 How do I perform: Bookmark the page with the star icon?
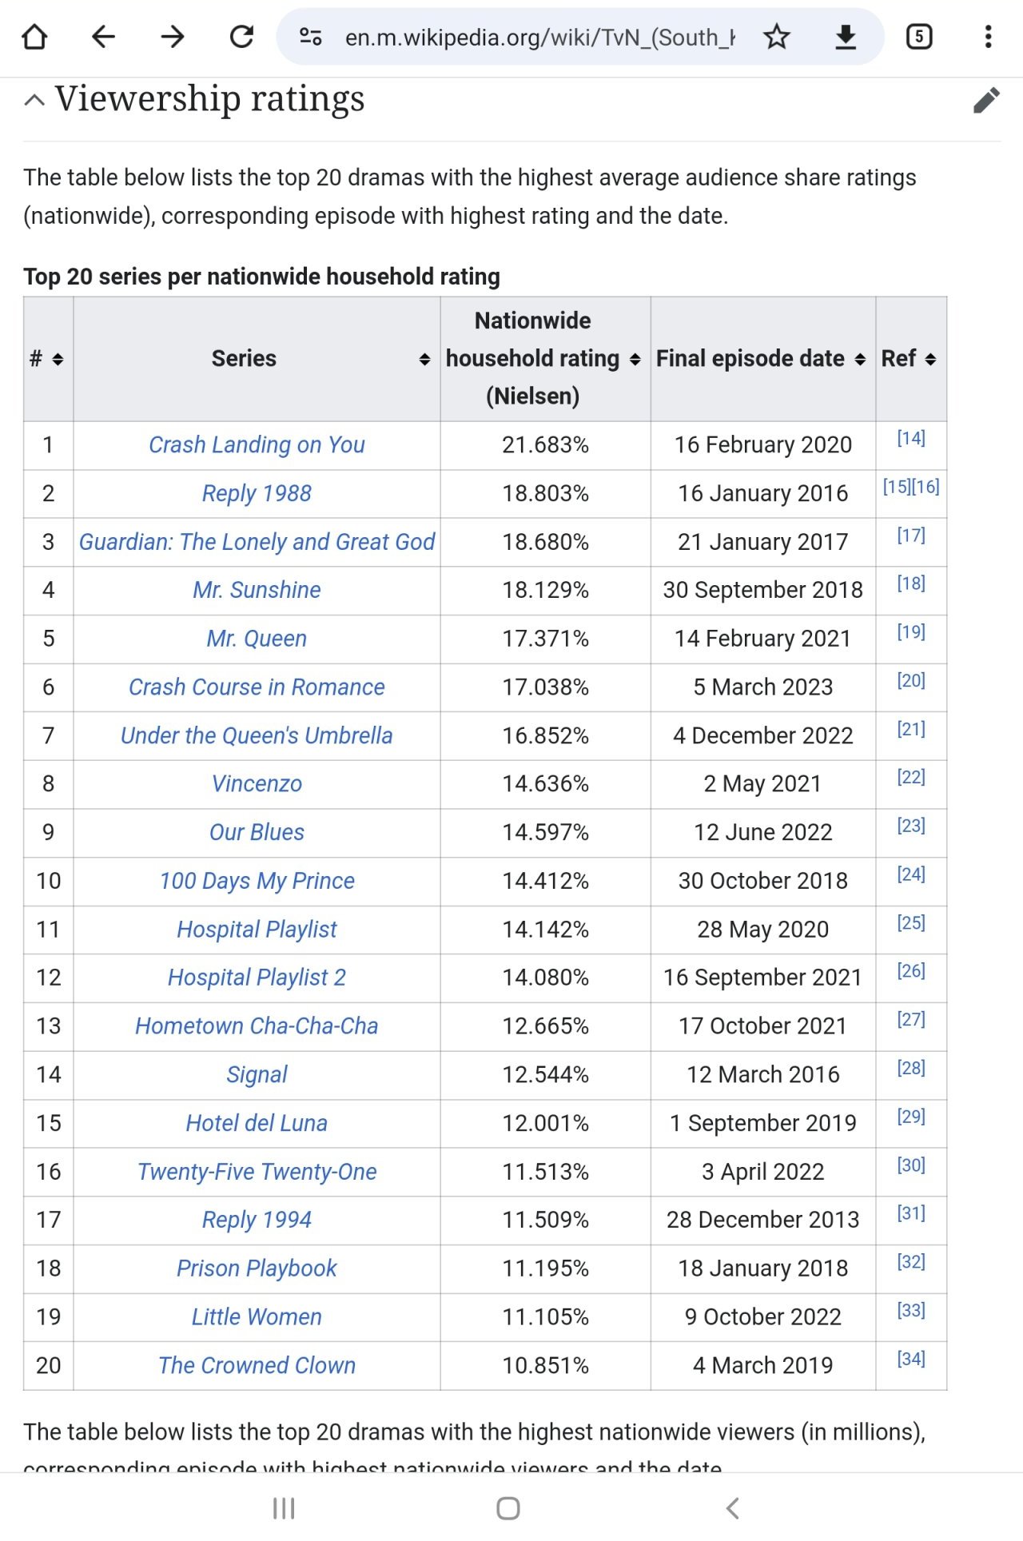(776, 37)
